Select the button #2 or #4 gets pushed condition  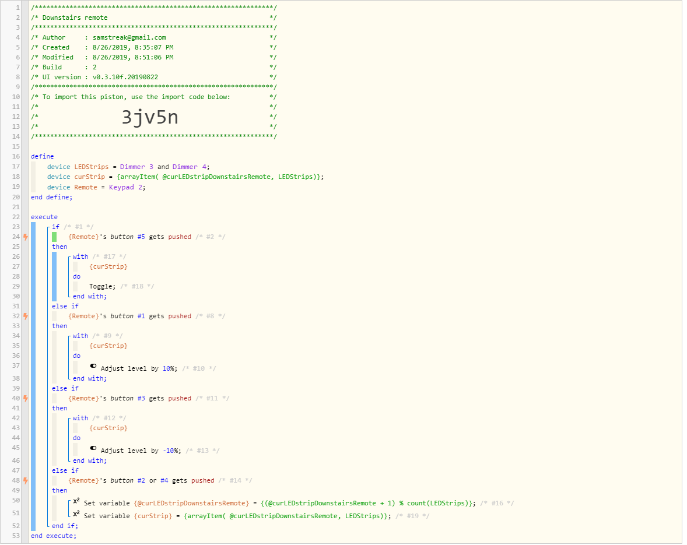coord(141,481)
